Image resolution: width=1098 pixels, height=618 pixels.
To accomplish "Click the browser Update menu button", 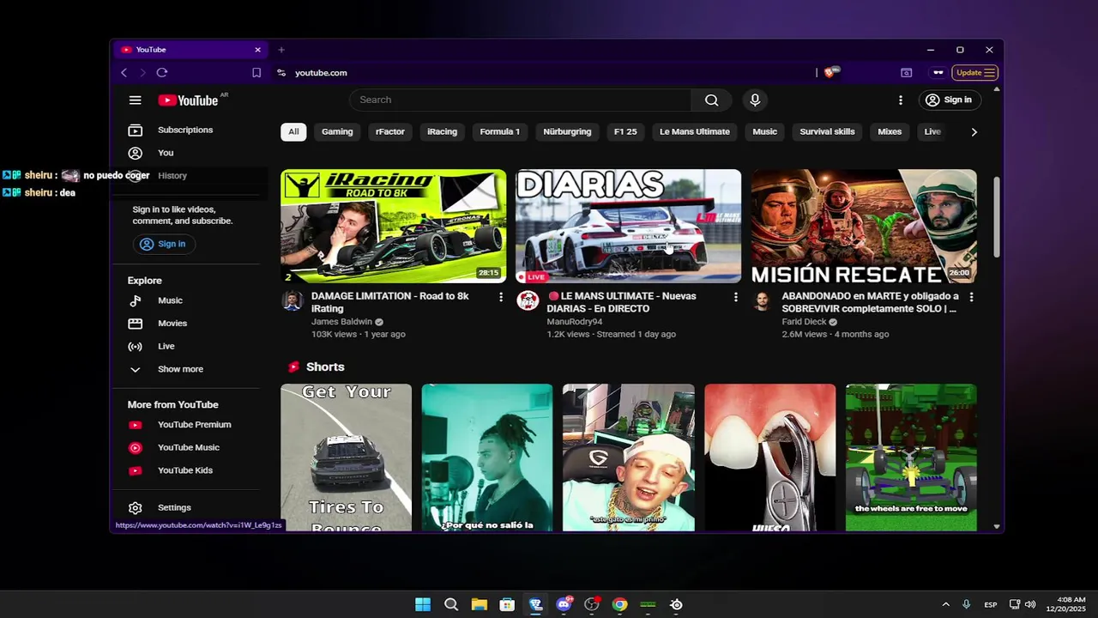I will pyautogui.click(x=974, y=73).
